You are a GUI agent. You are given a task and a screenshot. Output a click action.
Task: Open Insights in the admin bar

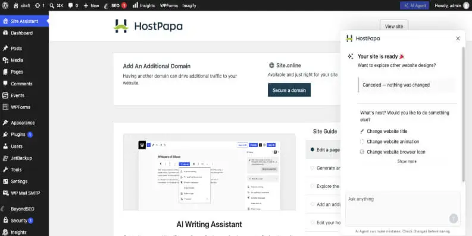click(144, 5)
